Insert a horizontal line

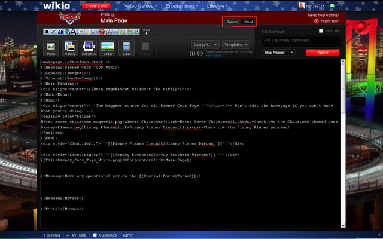pos(115,32)
